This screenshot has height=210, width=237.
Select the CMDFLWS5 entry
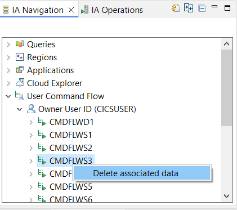[71, 187]
